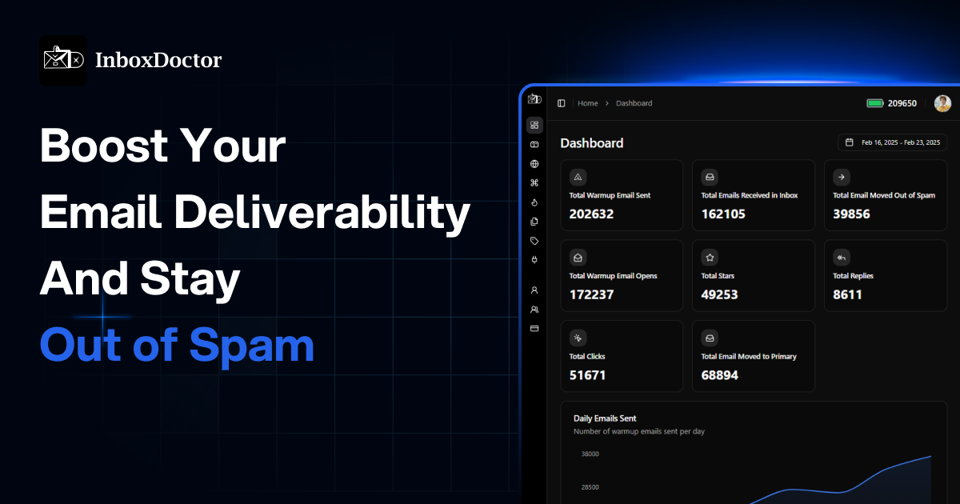Open the table layout icon in the sidebar
The width and height of the screenshot is (960, 504).
(x=534, y=144)
